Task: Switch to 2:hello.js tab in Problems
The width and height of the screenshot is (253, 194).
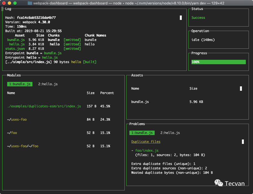Action: pyautogui.click(x=170, y=133)
